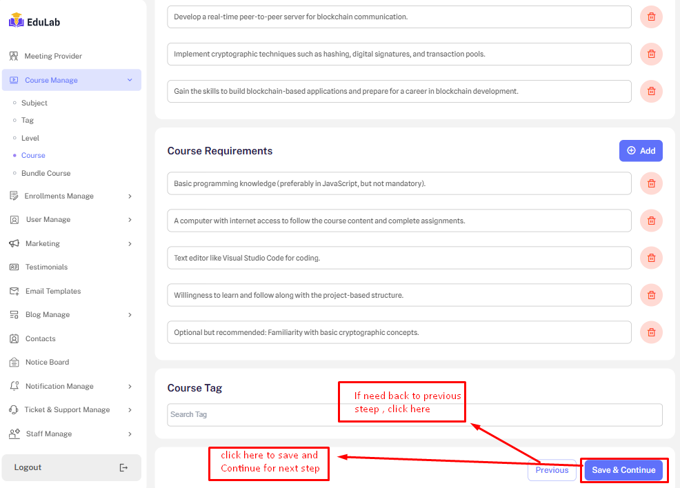Delete the Optional but recommended requirement
The image size is (680, 488).
click(x=651, y=332)
